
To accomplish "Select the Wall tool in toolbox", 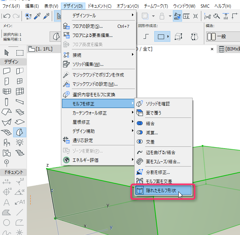I will 7,71.
